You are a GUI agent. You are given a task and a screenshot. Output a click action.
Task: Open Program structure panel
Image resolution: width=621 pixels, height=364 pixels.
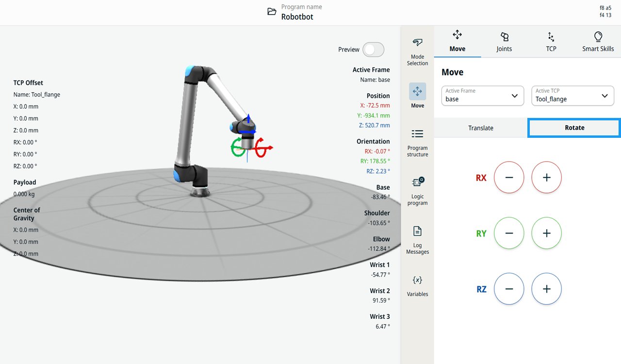[x=417, y=143]
